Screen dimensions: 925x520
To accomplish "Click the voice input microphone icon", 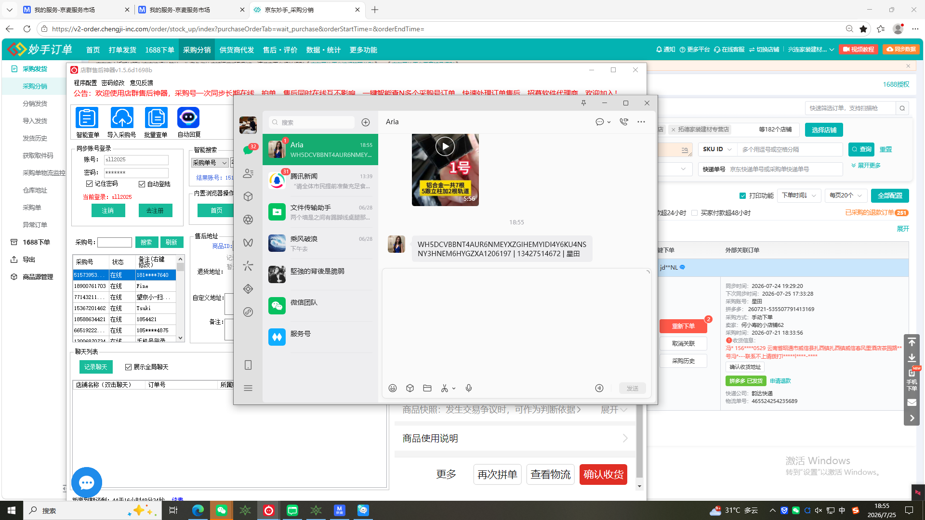I will pos(469,388).
